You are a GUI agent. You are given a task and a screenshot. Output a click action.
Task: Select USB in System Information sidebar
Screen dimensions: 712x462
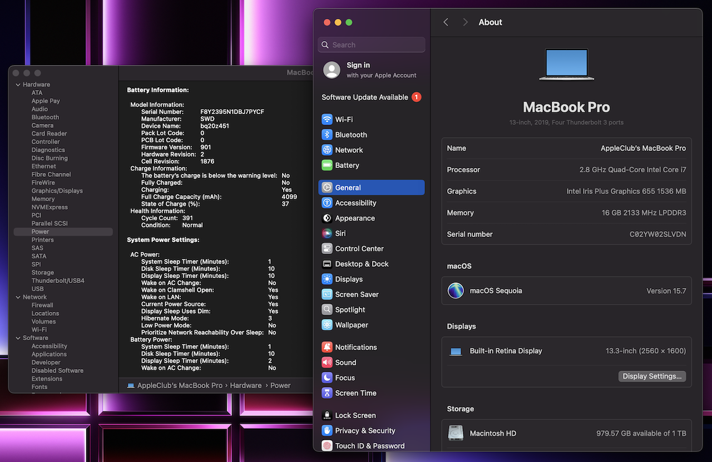pyautogui.click(x=37, y=289)
